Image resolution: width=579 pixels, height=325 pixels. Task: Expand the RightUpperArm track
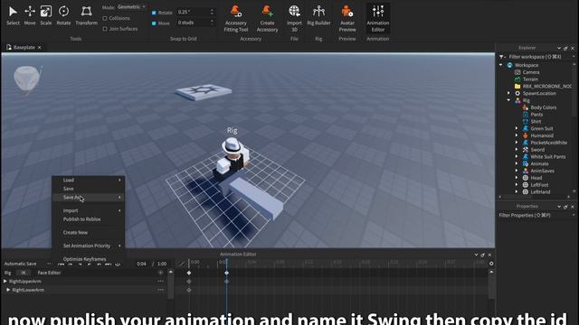5,281
